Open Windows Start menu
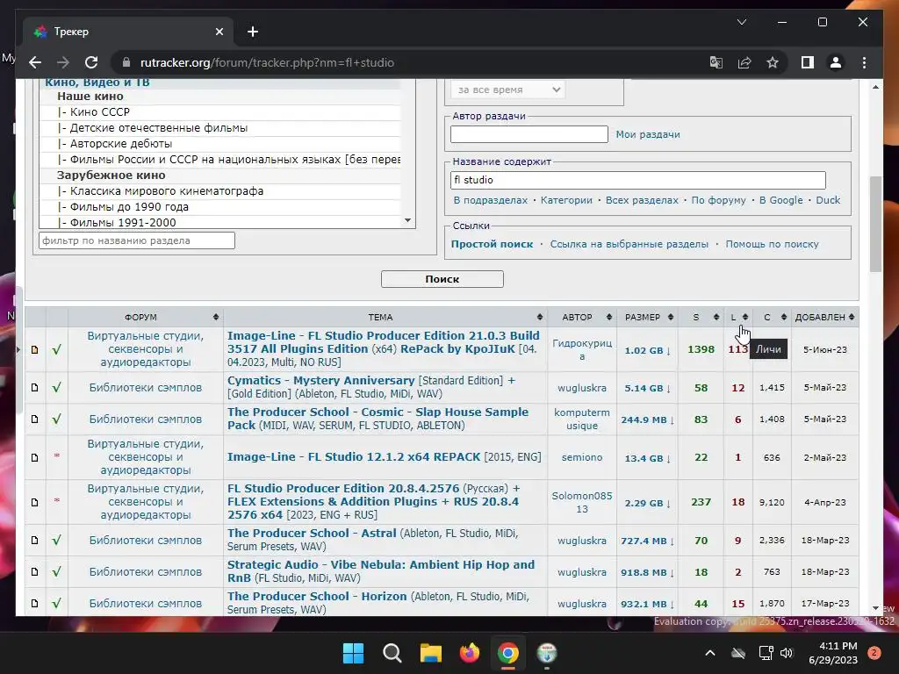Screen dimensions: 899x674 353,653
